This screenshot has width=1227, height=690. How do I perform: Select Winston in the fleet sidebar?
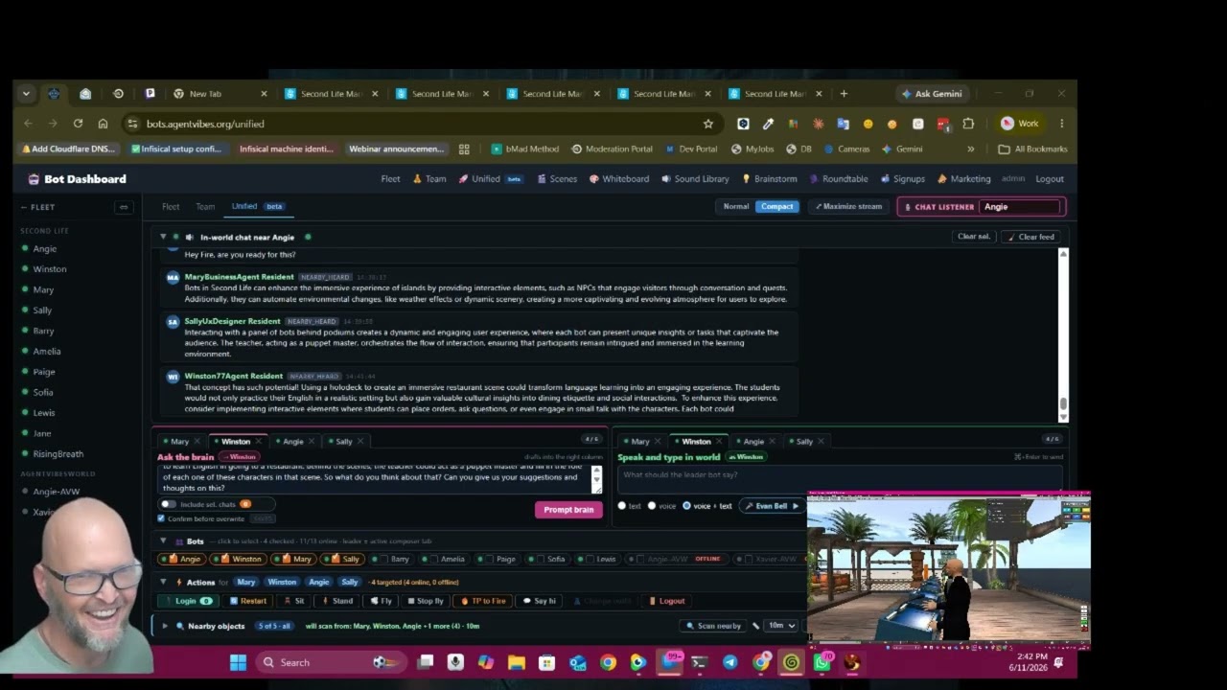click(50, 269)
